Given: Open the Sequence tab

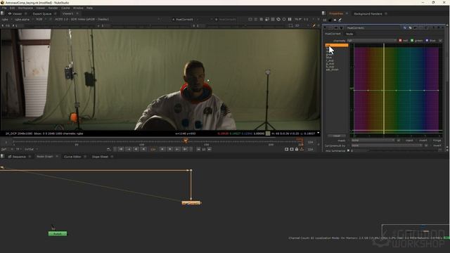Looking at the screenshot, I should click(19, 156).
